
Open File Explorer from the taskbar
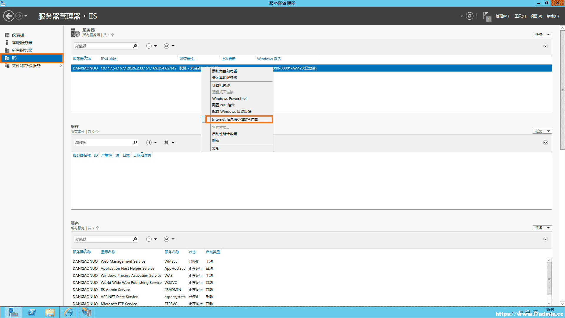50,312
